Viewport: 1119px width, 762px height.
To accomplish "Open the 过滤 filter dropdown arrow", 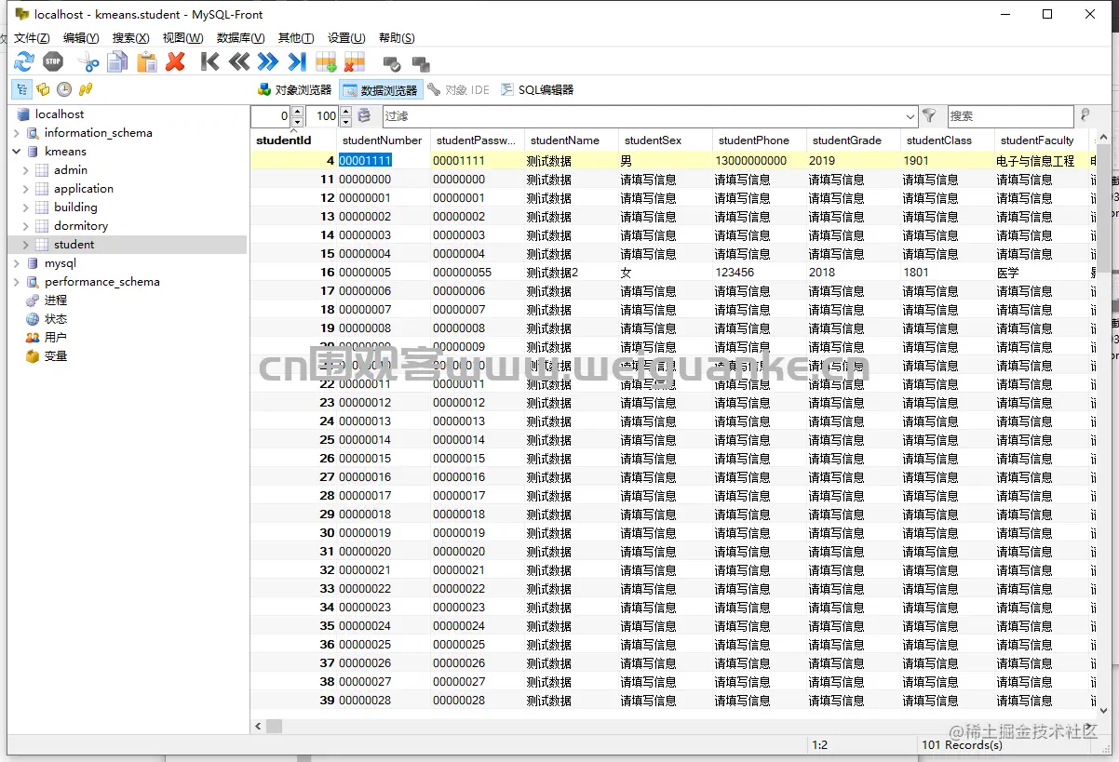I will pos(910,116).
